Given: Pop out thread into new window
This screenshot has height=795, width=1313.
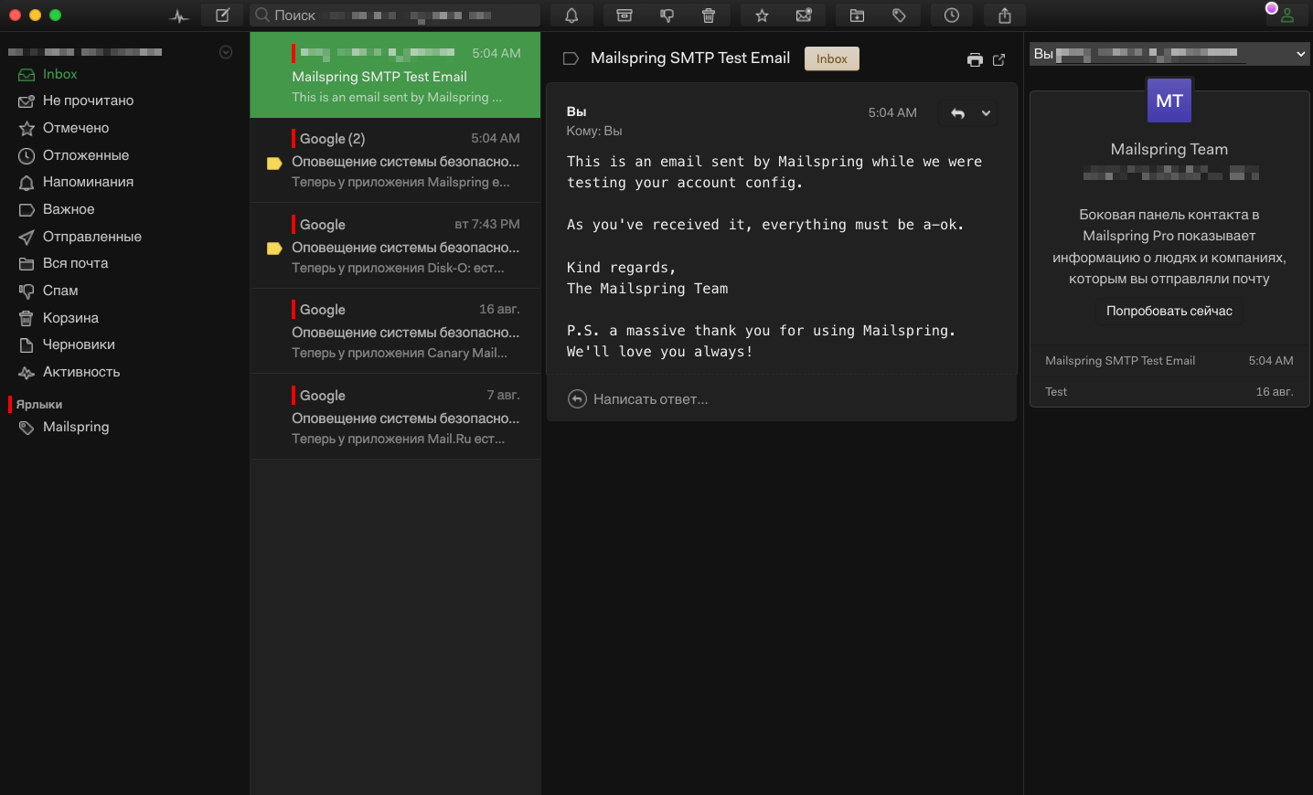Looking at the screenshot, I should coord(998,59).
